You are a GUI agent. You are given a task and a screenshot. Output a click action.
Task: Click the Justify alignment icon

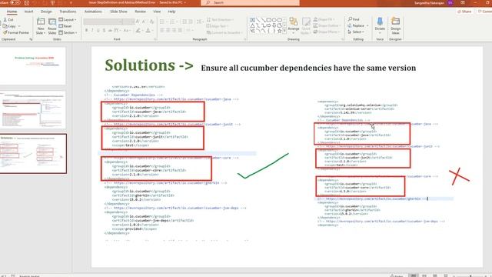point(180,31)
